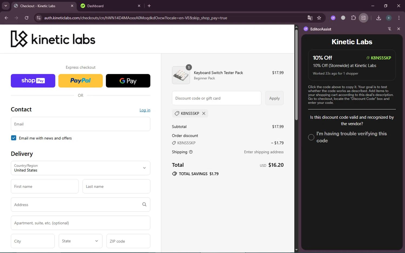
Task: Click the browser address bar URL
Action: point(136,18)
